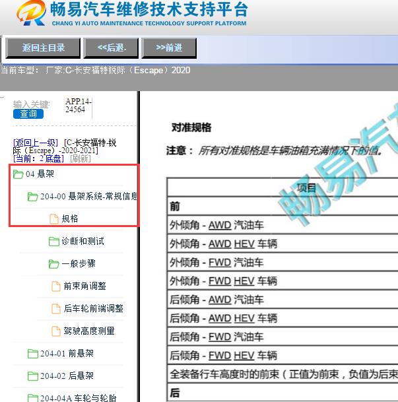Click the 外倾角 - FWD 汽油车 row

pos(282,262)
